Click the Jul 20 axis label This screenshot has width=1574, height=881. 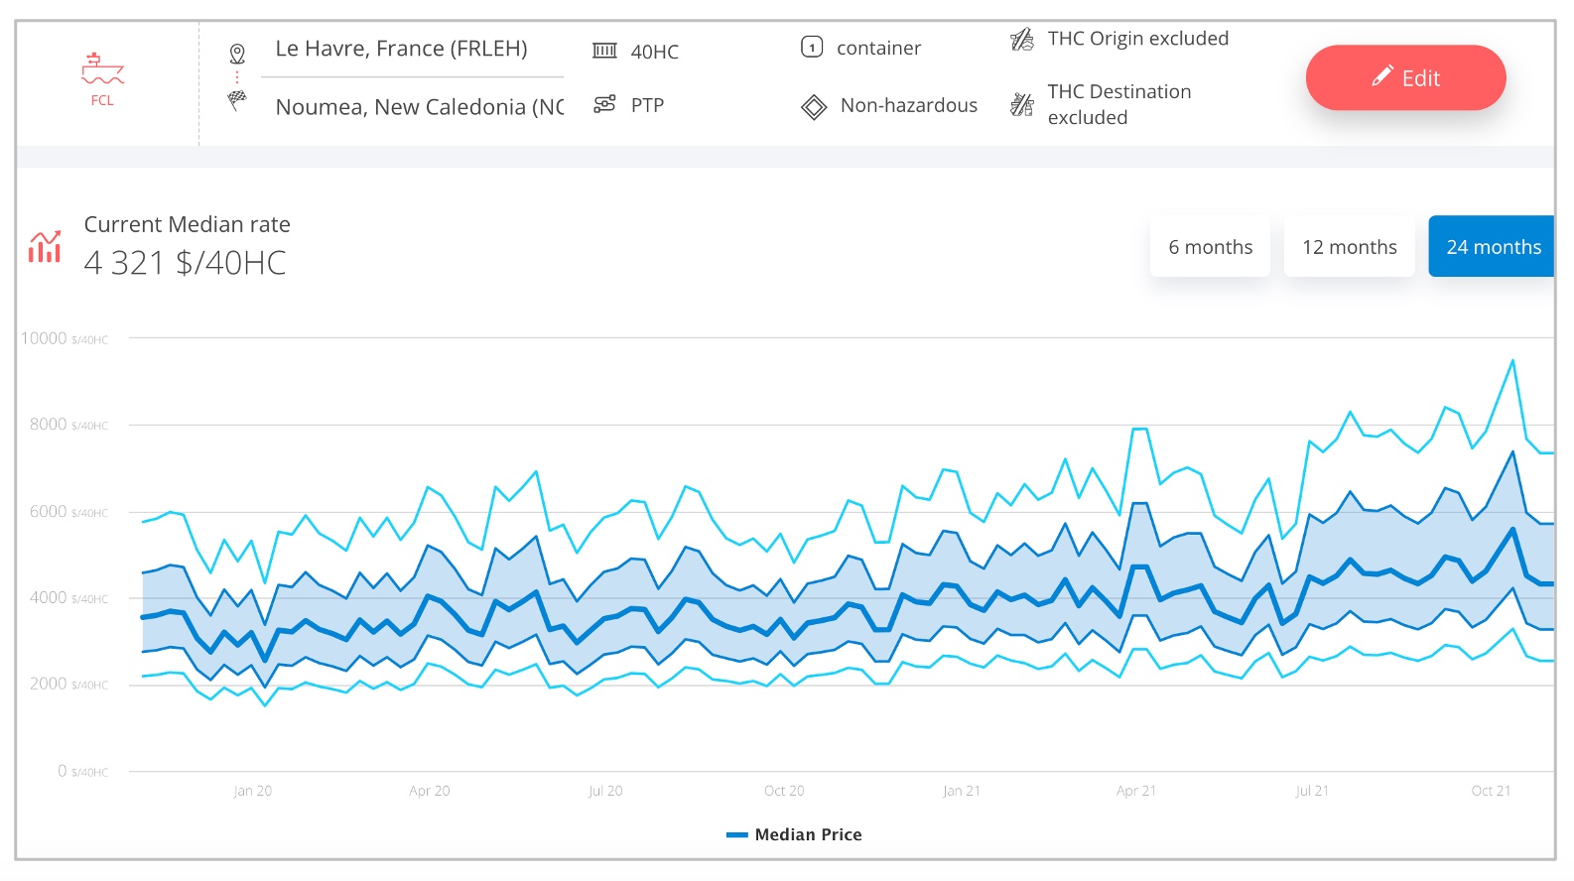click(x=605, y=791)
